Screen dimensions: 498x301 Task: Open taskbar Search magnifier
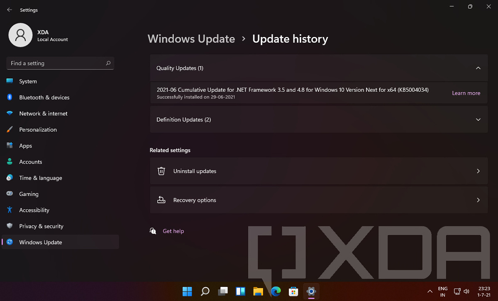coord(205,291)
